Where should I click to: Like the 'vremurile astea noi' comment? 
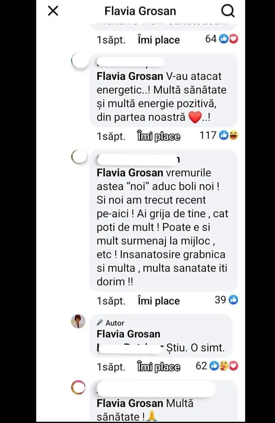click(159, 301)
